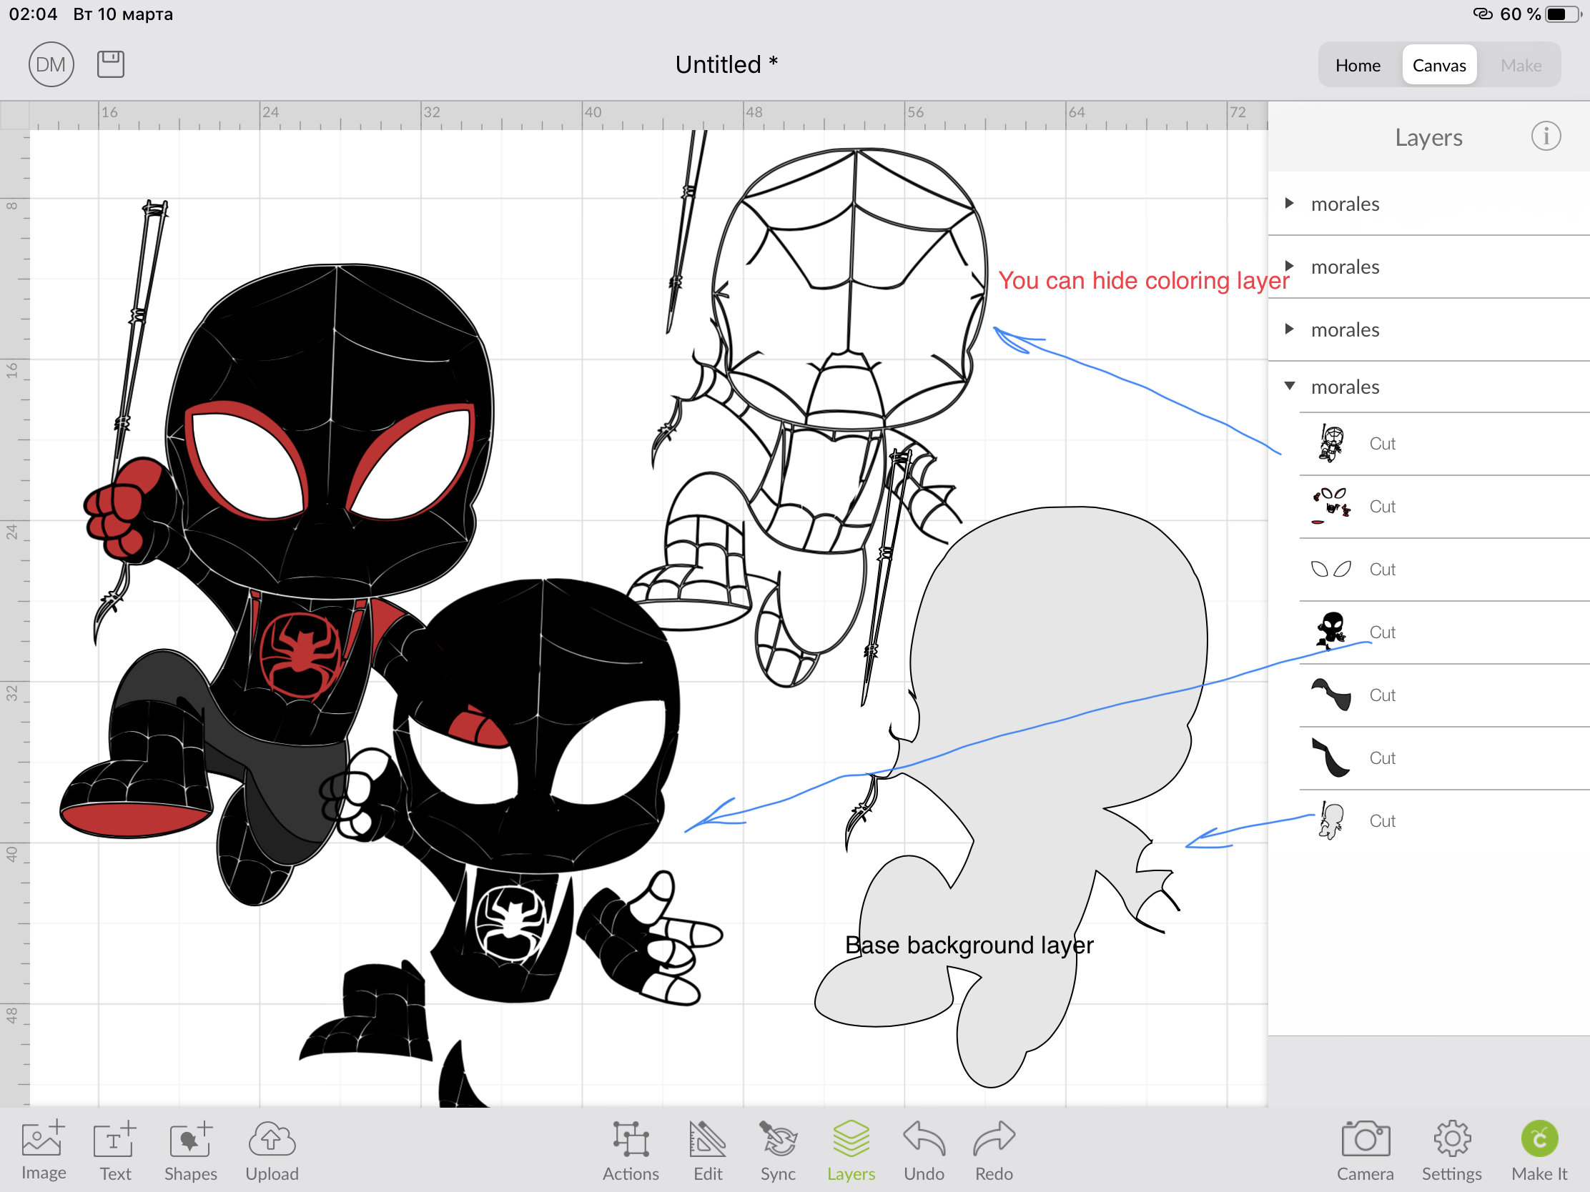The width and height of the screenshot is (1590, 1192).
Task: Expand the first morales group
Action: (x=1290, y=204)
